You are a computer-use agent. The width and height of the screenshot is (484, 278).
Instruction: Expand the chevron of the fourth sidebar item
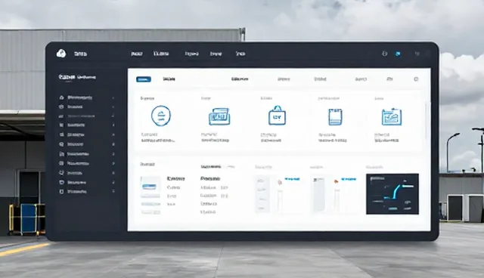(113, 125)
